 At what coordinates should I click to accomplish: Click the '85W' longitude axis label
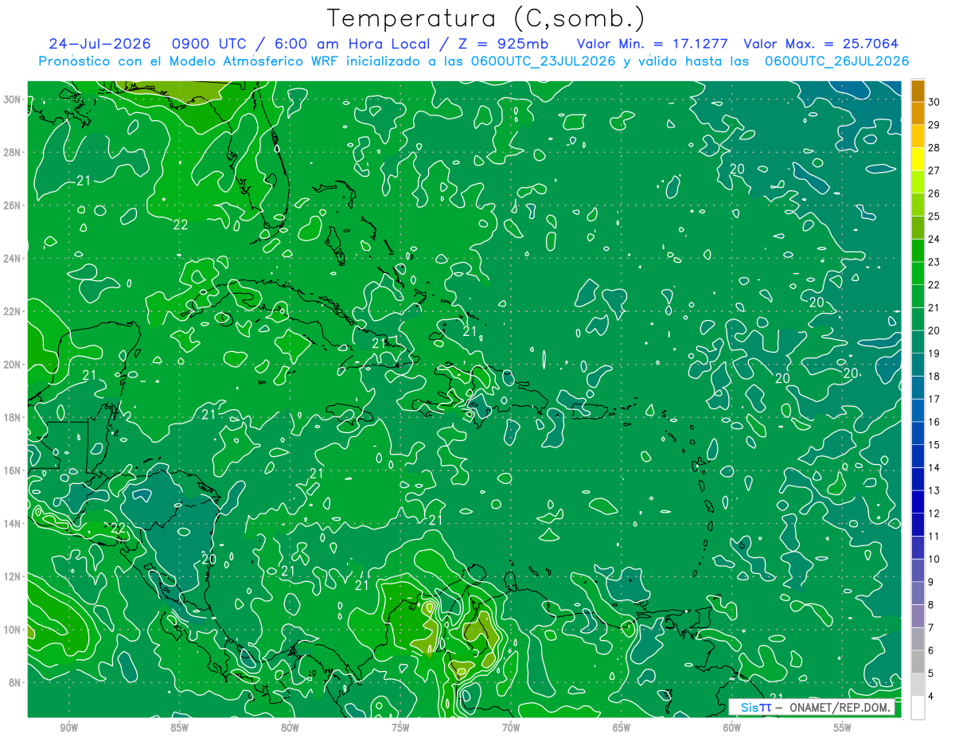click(x=179, y=728)
